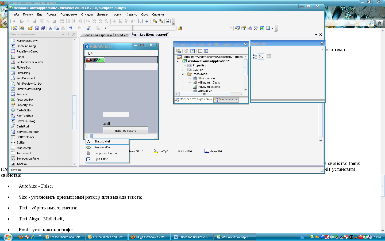The height and width of the screenshot is (241, 385).
Task: Click the Center Vertically icon
Action: point(147,21)
